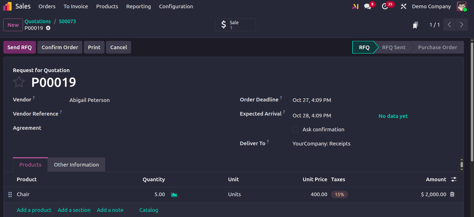
Task: Open the messages chat icon
Action: coord(368,6)
